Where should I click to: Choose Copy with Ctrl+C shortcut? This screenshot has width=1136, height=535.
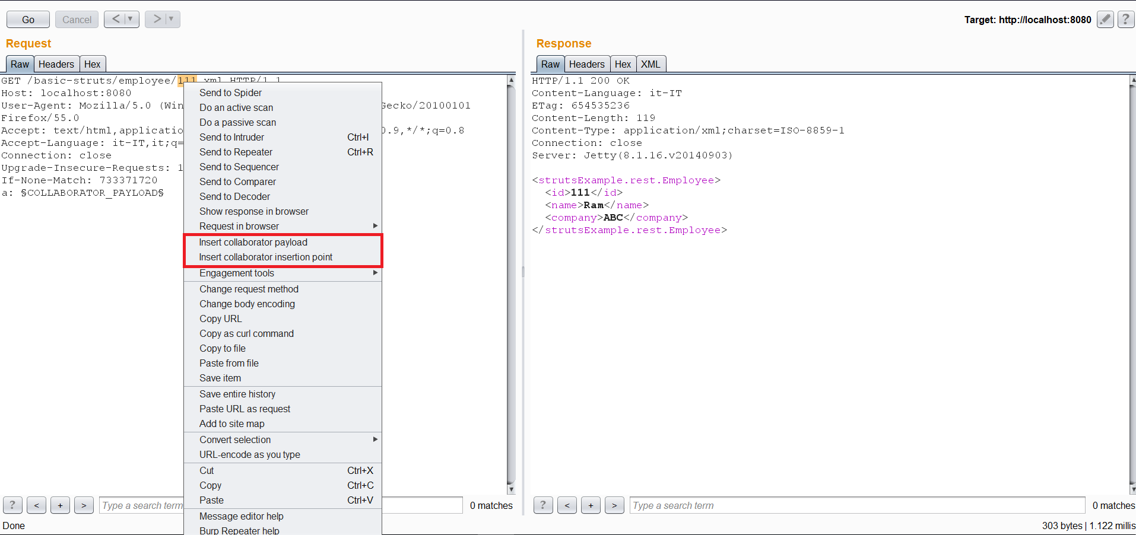[x=283, y=485]
